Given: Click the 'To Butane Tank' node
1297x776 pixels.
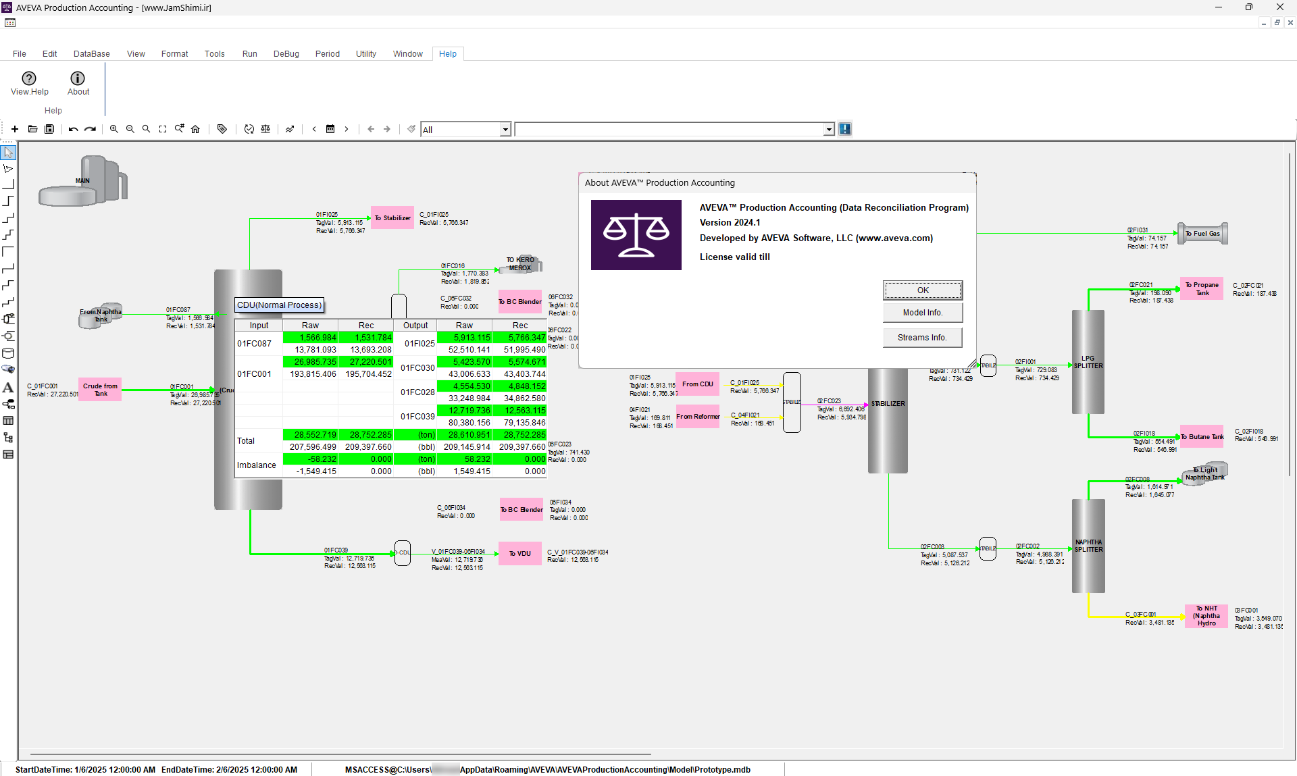Looking at the screenshot, I should (x=1202, y=437).
